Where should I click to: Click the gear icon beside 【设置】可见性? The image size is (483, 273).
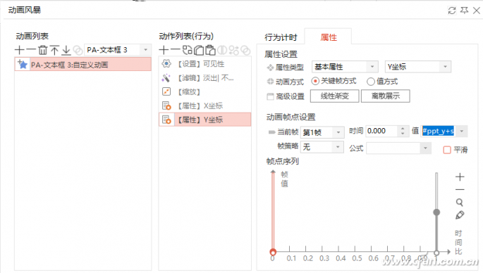pos(166,63)
